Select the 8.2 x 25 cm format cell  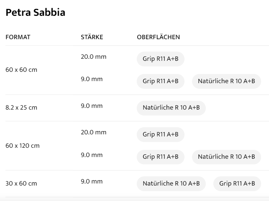tap(21, 108)
